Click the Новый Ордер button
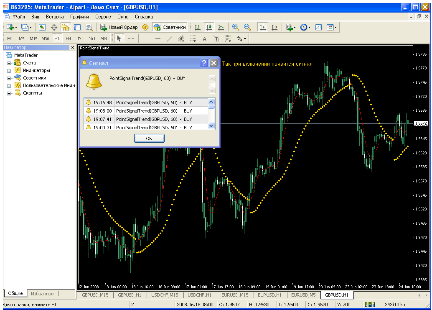Image resolution: width=432 pixels, height=310 pixels. (x=119, y=27)
